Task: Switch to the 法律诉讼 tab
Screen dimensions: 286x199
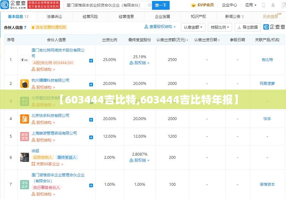Action: pyautogui.click(x=54, y=17)
